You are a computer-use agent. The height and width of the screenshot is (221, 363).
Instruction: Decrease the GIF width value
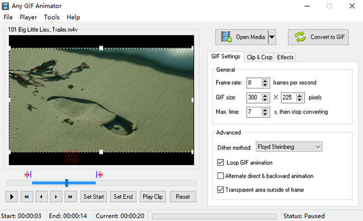pos(265,100)
